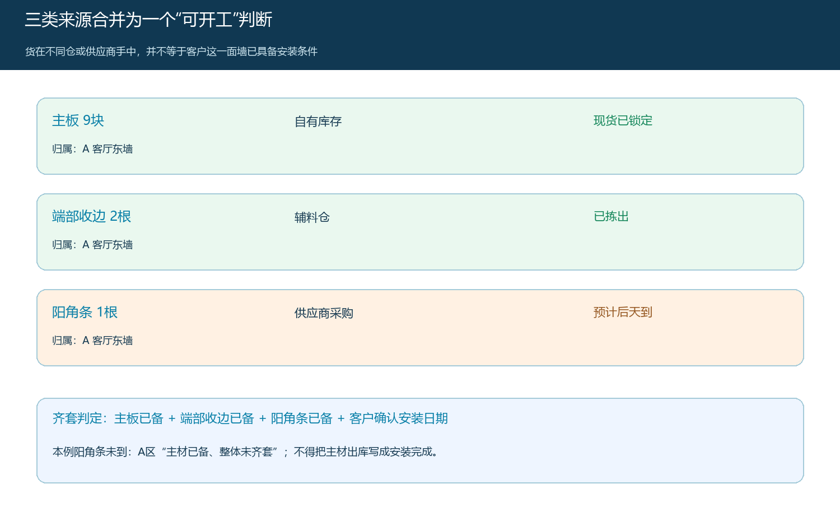Click 归属 text under 主板 9块

92,149
